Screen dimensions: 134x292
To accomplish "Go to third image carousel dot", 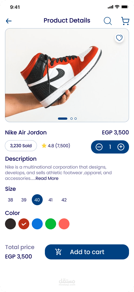I will click(x=76, y=119).
